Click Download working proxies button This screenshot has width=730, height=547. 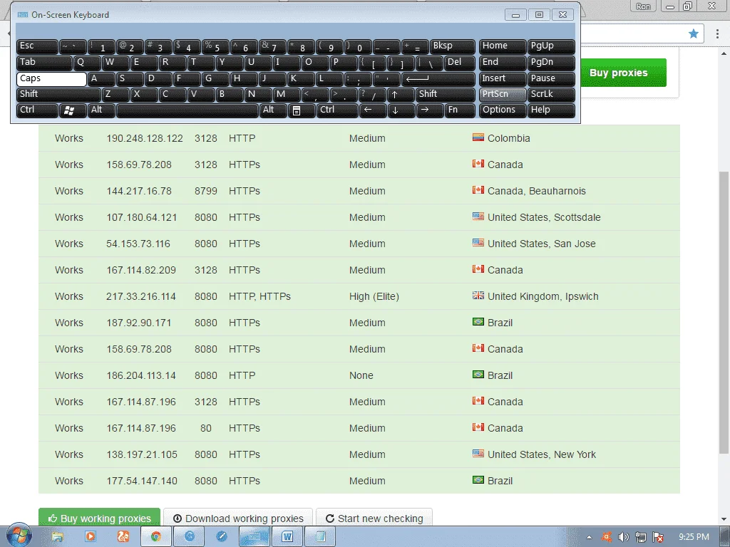pyautogui.click(x=238, y=519)
